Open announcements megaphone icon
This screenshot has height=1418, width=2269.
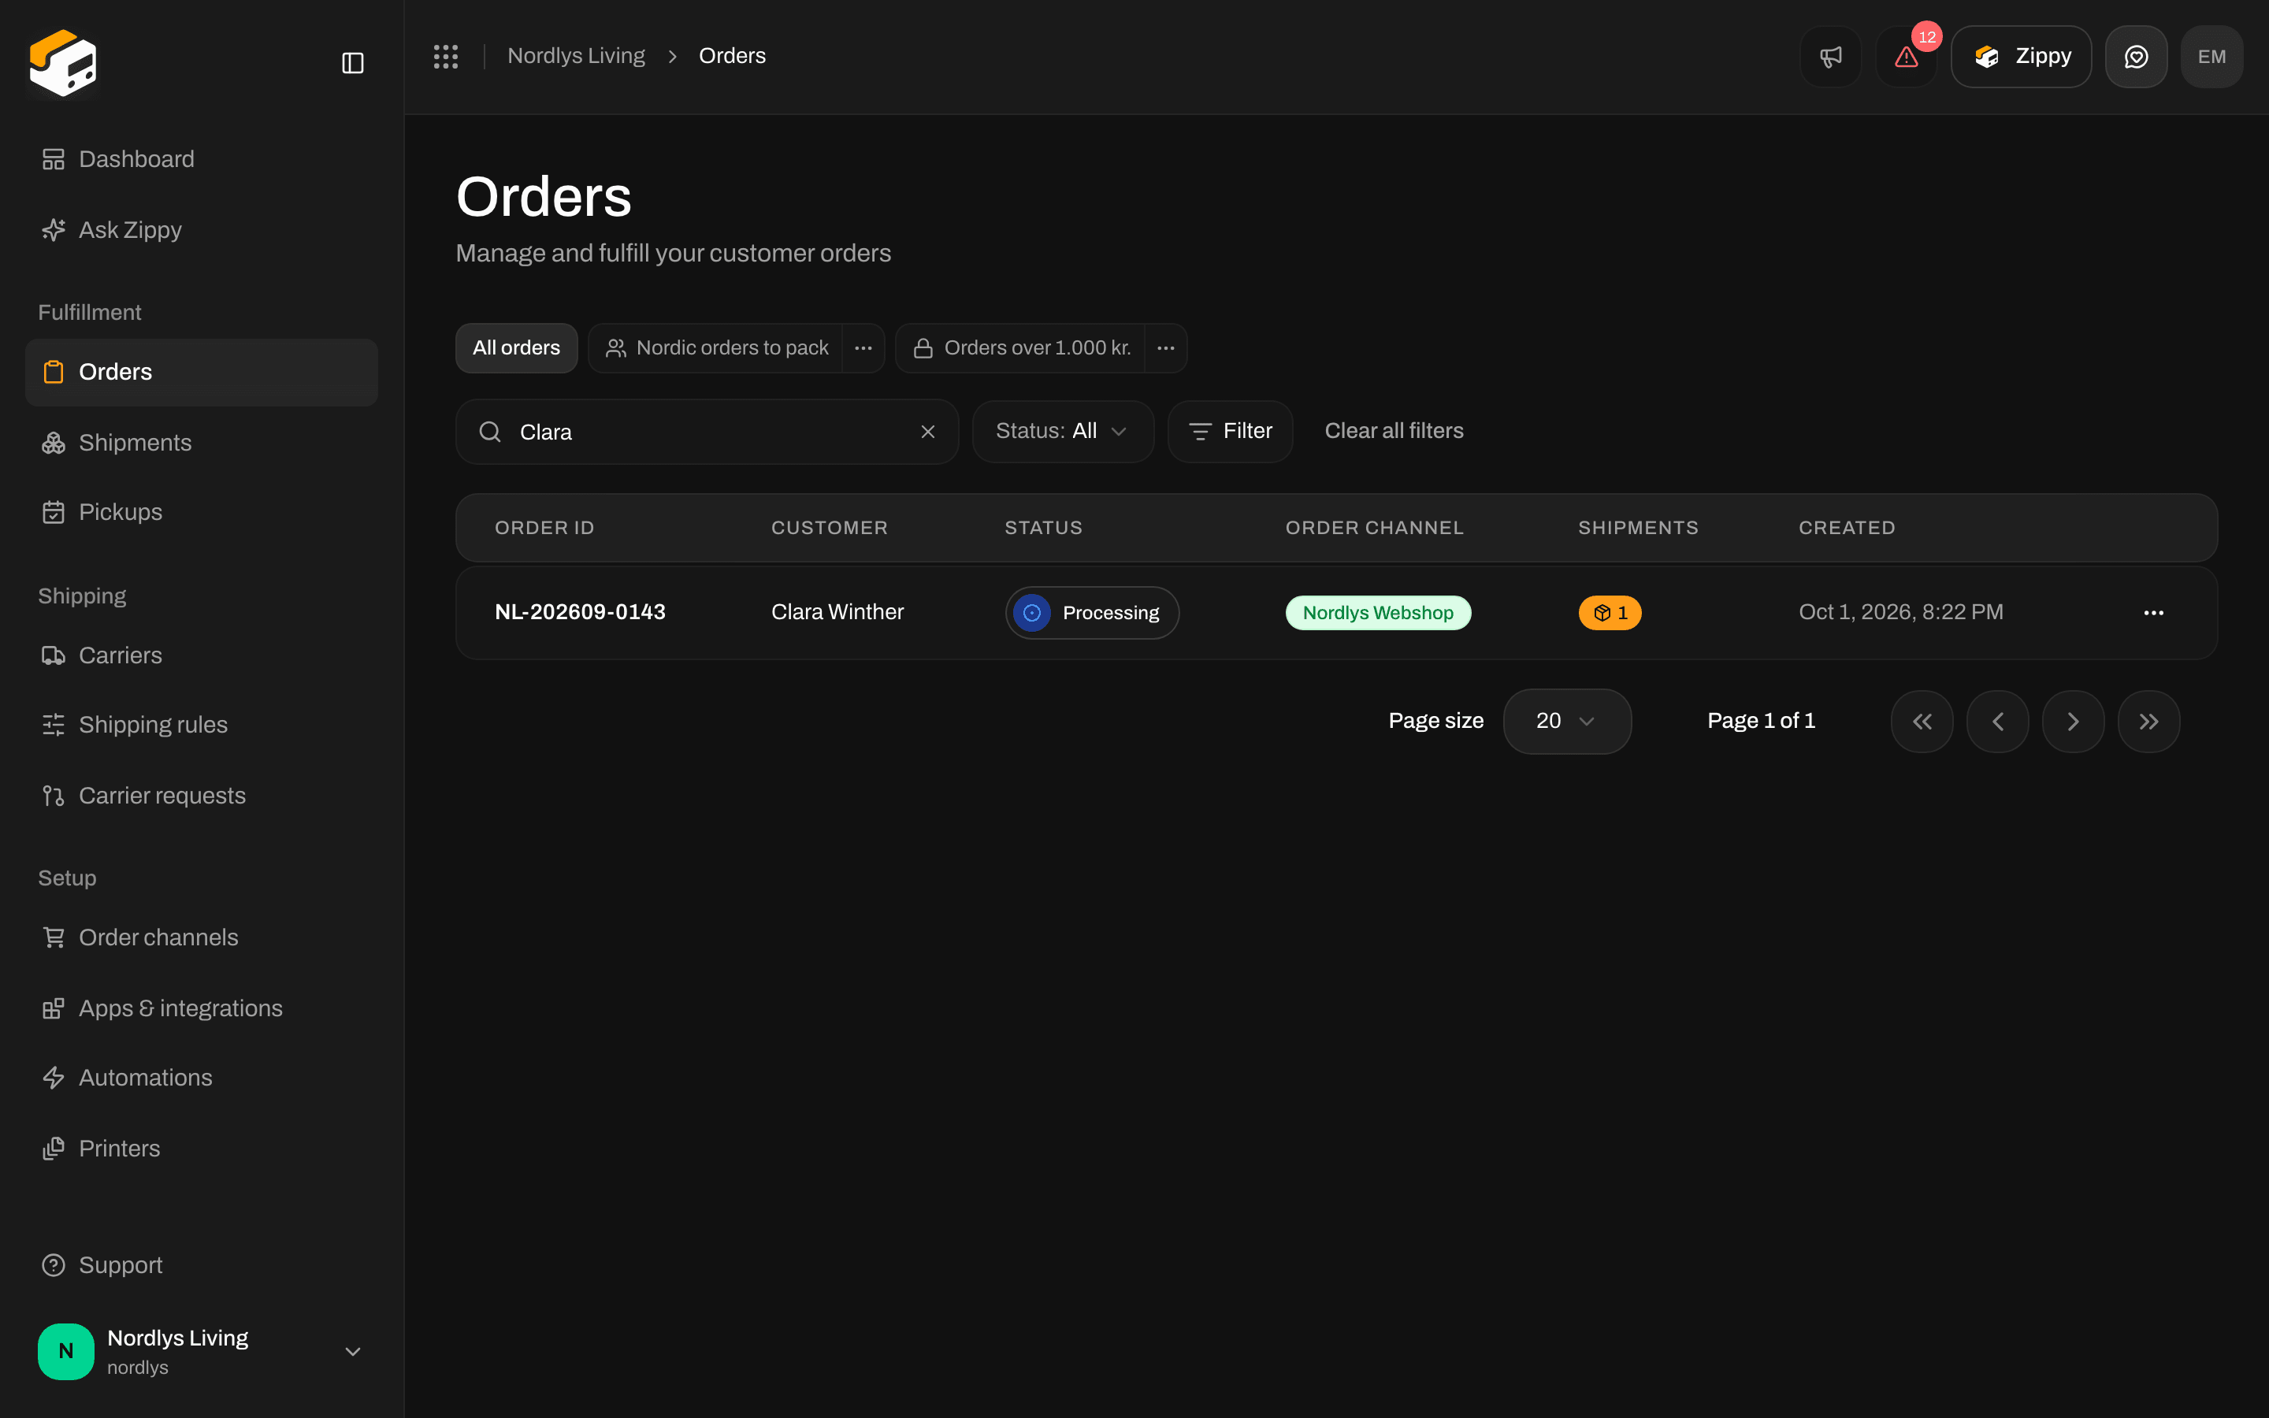point(1830,56)
